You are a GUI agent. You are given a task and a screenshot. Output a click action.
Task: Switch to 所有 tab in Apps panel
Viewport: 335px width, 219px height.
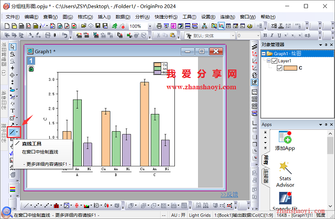[x=266, y=159]
